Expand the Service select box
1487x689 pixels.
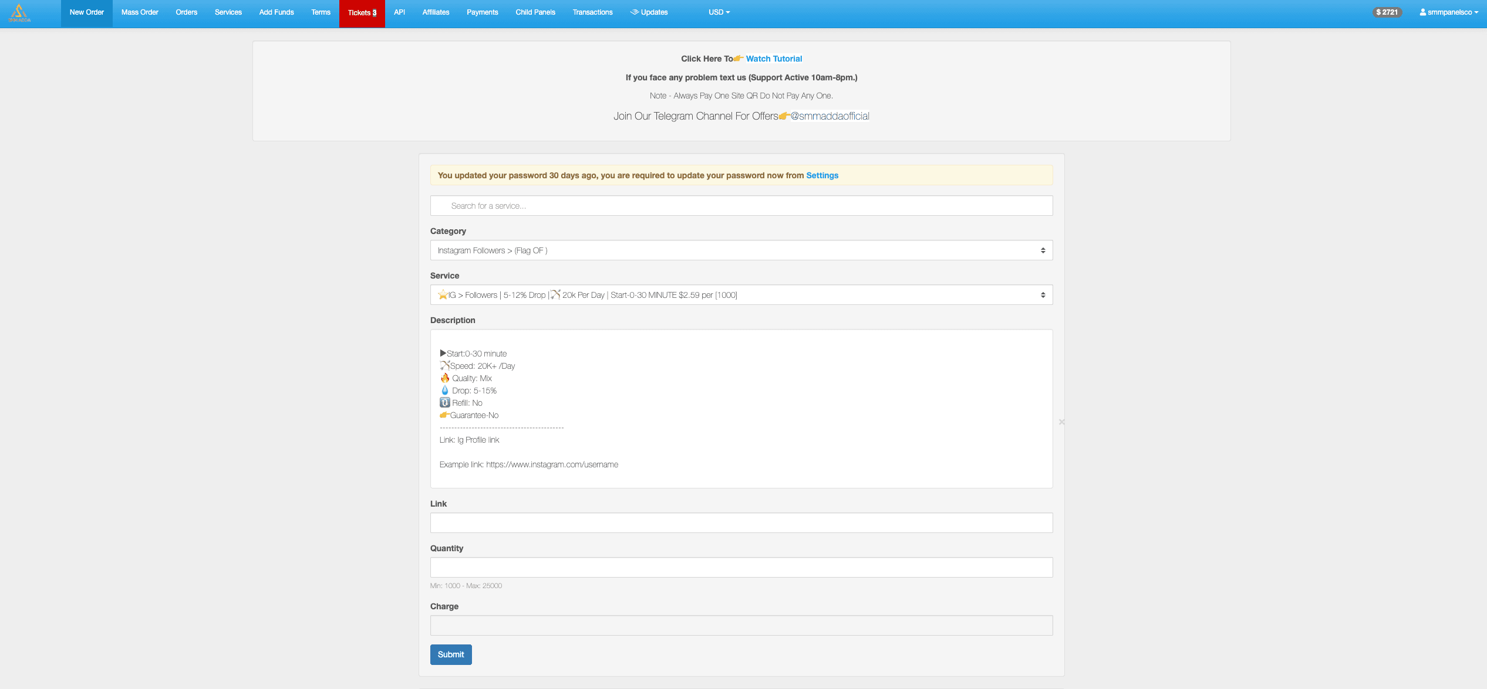click(x=741, y=295)
